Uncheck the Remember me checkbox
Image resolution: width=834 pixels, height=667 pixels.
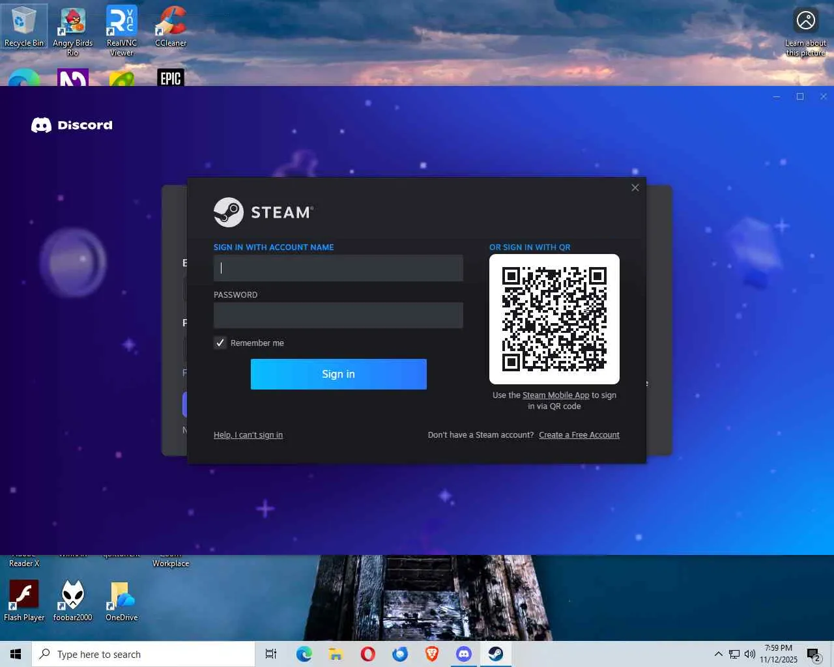point(220,343)
